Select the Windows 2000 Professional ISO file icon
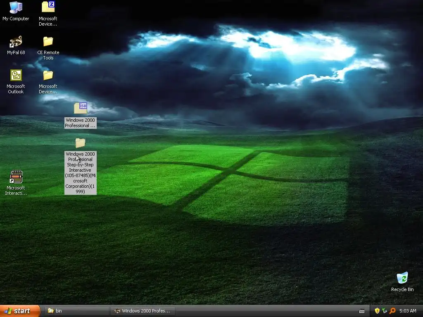Image resolution: width=423 pixels, height=317 pixels. coord(81,108)
